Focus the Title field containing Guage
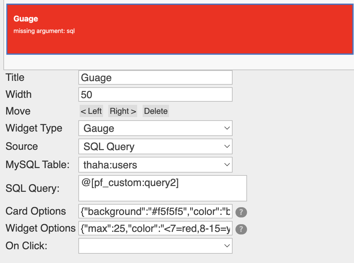 155,78
